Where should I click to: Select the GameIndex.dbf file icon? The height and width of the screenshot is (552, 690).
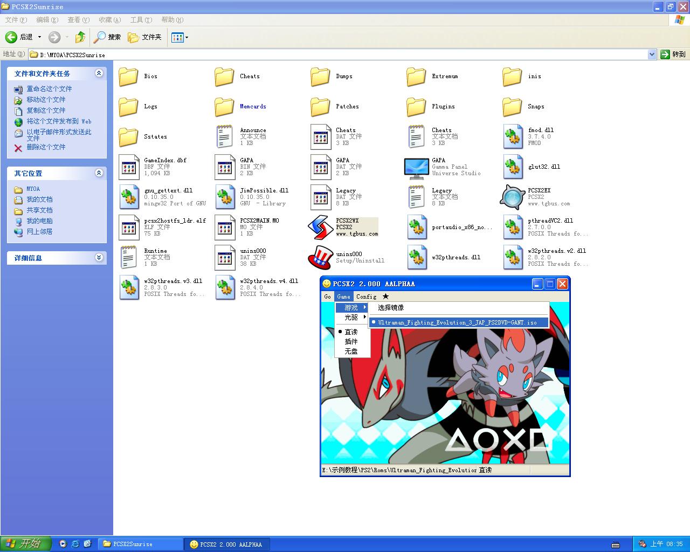(x=128, y=167)
